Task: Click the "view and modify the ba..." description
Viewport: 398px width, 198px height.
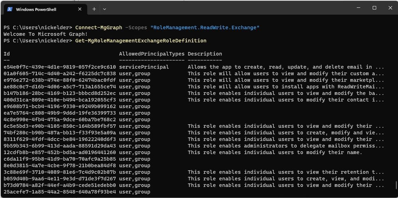Action: (x=286, y=93)
